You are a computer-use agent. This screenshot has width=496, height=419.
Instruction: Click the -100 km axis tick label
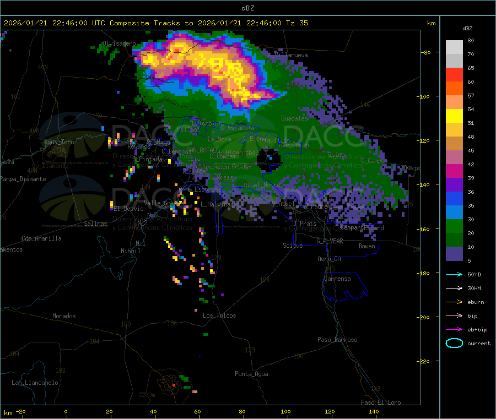pos(423,96)
